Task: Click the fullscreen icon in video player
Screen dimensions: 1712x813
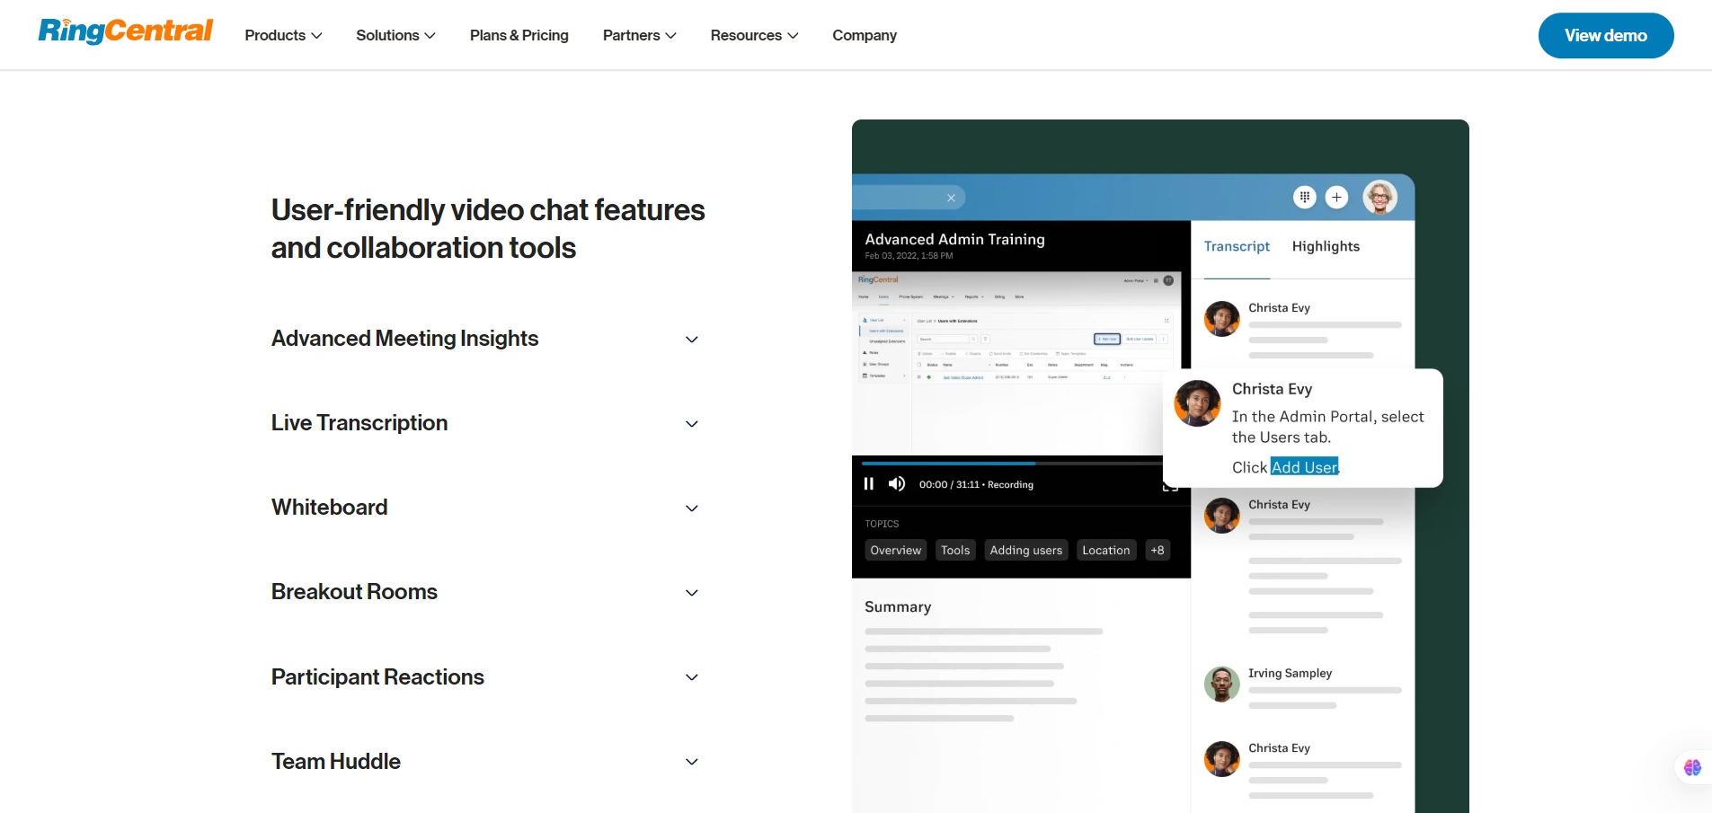Action: 1170,486
